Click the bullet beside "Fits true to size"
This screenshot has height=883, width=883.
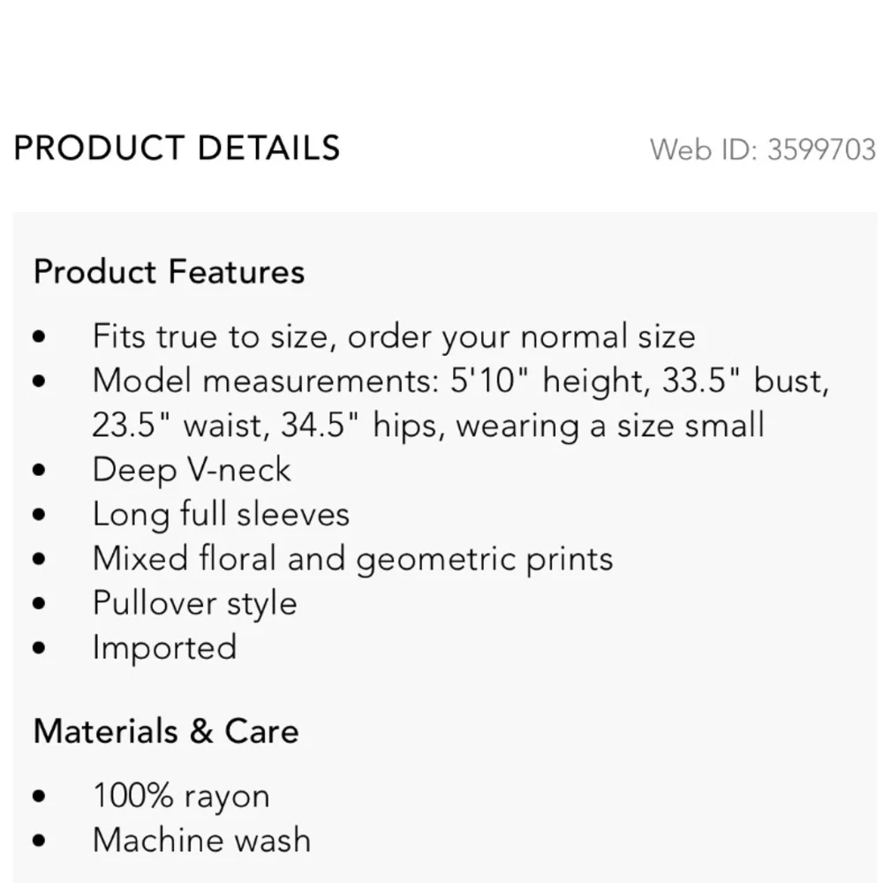(39, 337)
